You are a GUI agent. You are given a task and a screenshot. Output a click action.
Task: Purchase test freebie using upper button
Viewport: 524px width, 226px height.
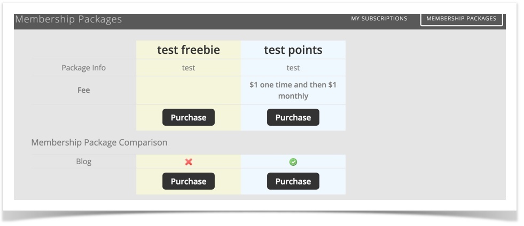tap(189, 117)
